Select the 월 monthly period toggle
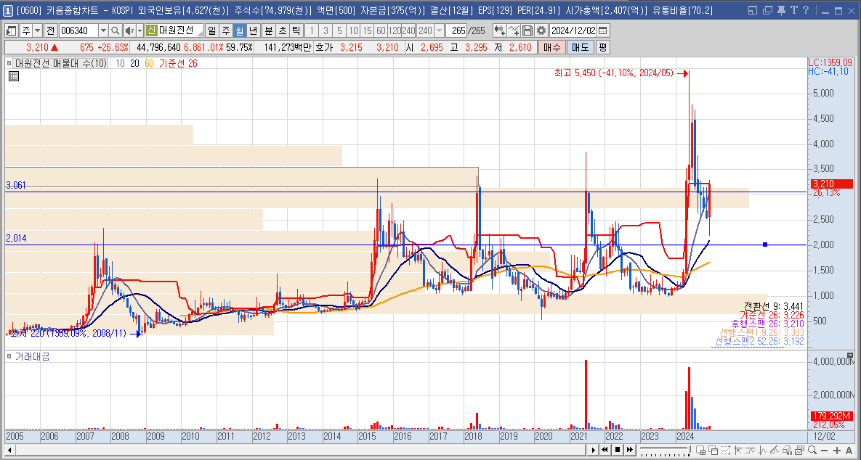The image size is (861, 460). (x=239, y=30)
